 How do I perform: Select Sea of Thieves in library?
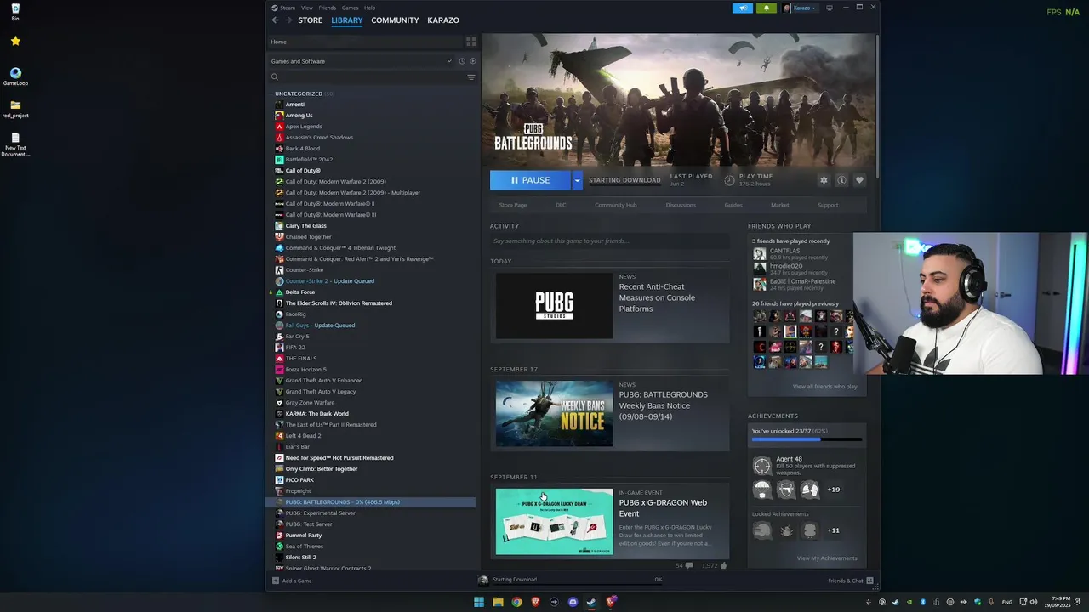(x=304, y=547)
